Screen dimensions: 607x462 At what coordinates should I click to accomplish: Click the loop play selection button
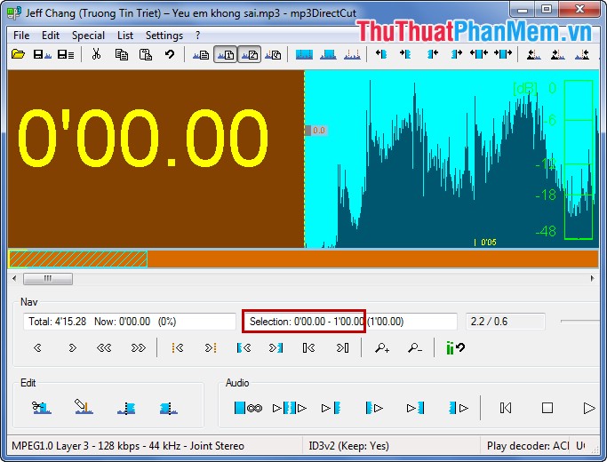click(x=248, y=408)
